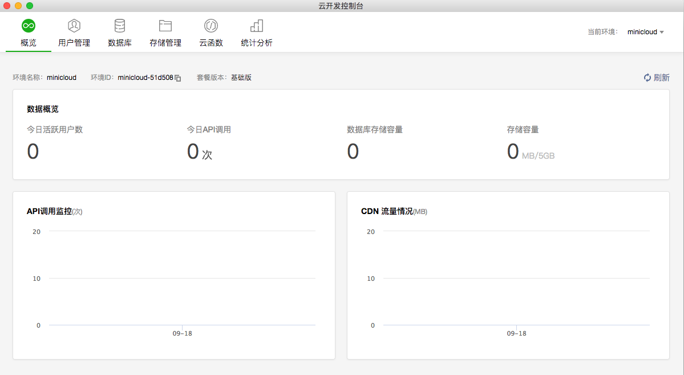Screen dimensions: 684x375
Task: Switch to the 用户管理 tab label
Action: click(74, 43)
